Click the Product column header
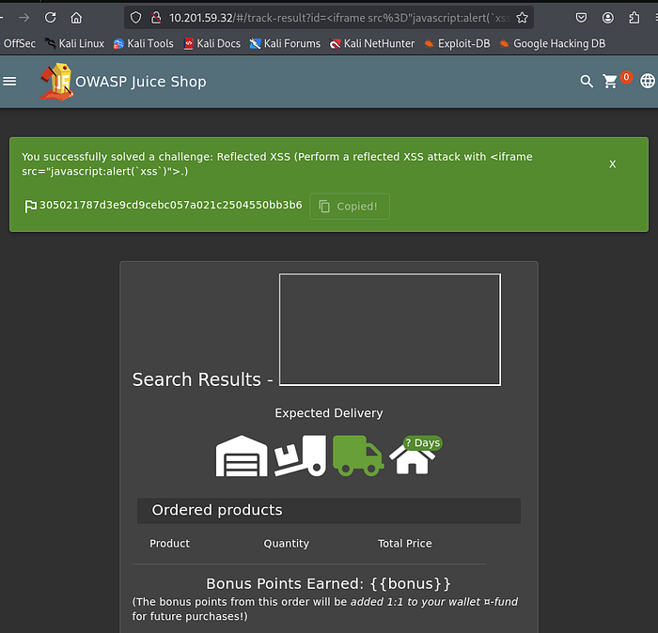Viewport: 658px width, 633px height. tap(169, 544)
